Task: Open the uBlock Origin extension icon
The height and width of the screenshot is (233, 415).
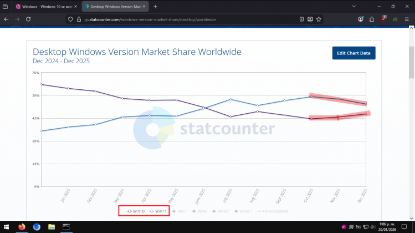Action: point(383,19)
